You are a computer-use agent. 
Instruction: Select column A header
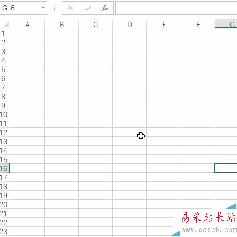(x=27, y=24)
